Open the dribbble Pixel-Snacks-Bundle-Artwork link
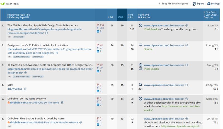 pos(44,122)
